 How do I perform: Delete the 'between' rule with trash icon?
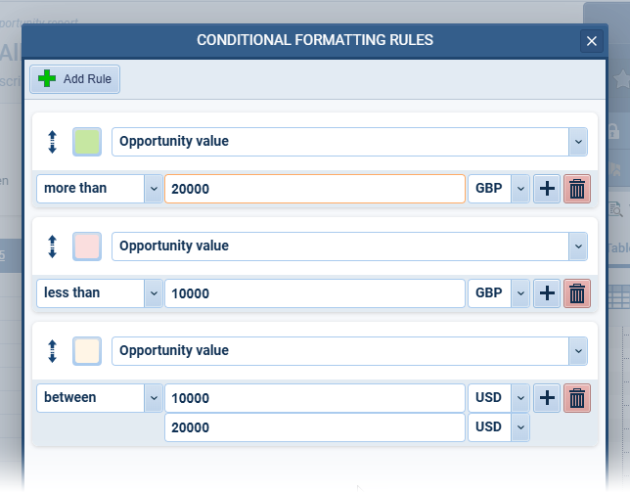point(577,398)
